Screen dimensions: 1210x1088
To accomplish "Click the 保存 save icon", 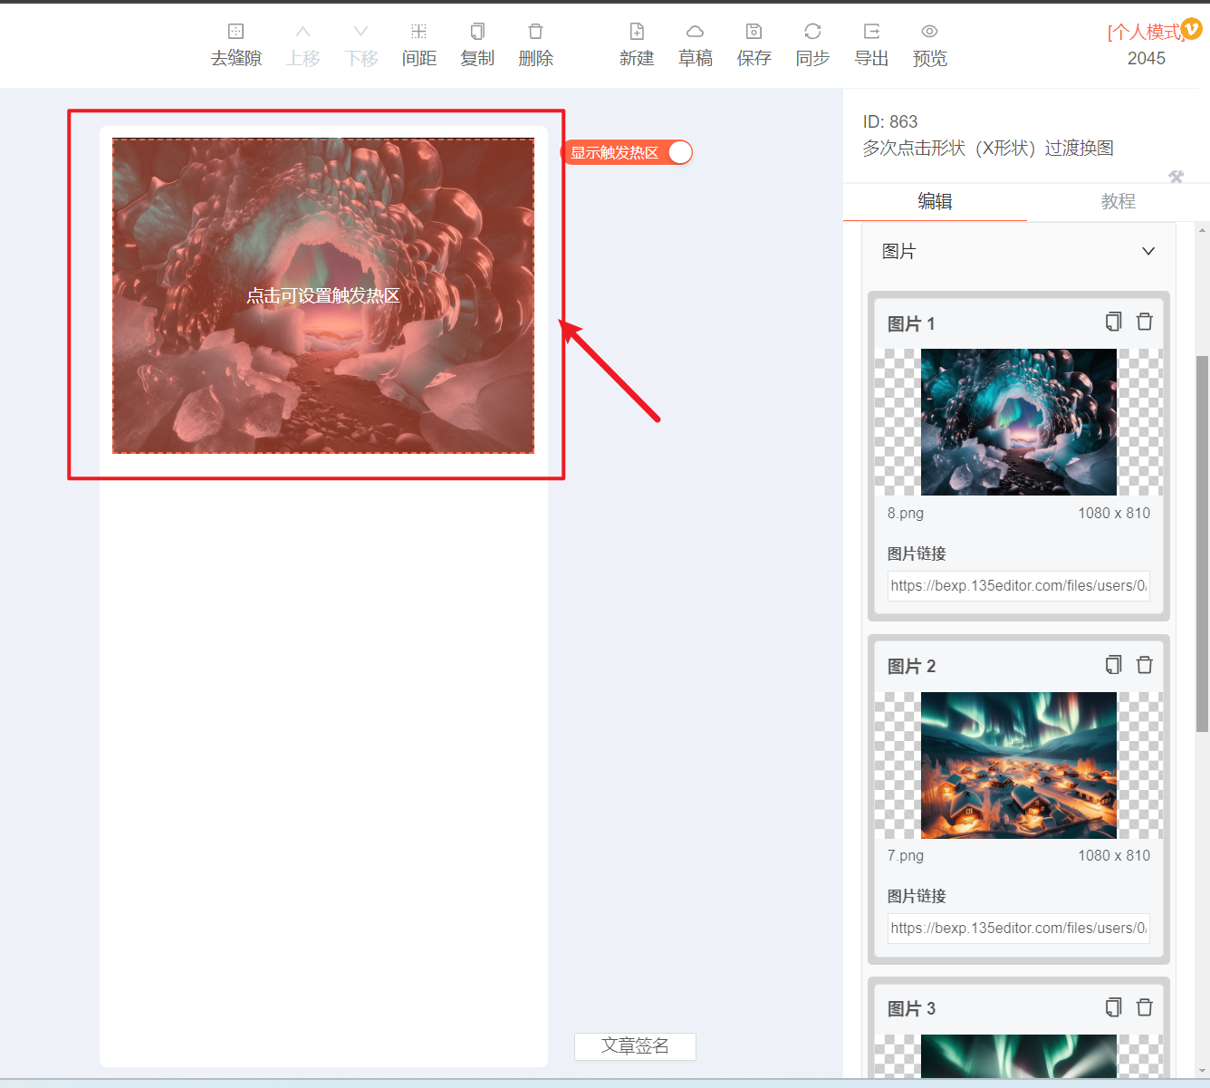I will coord(754,32).
